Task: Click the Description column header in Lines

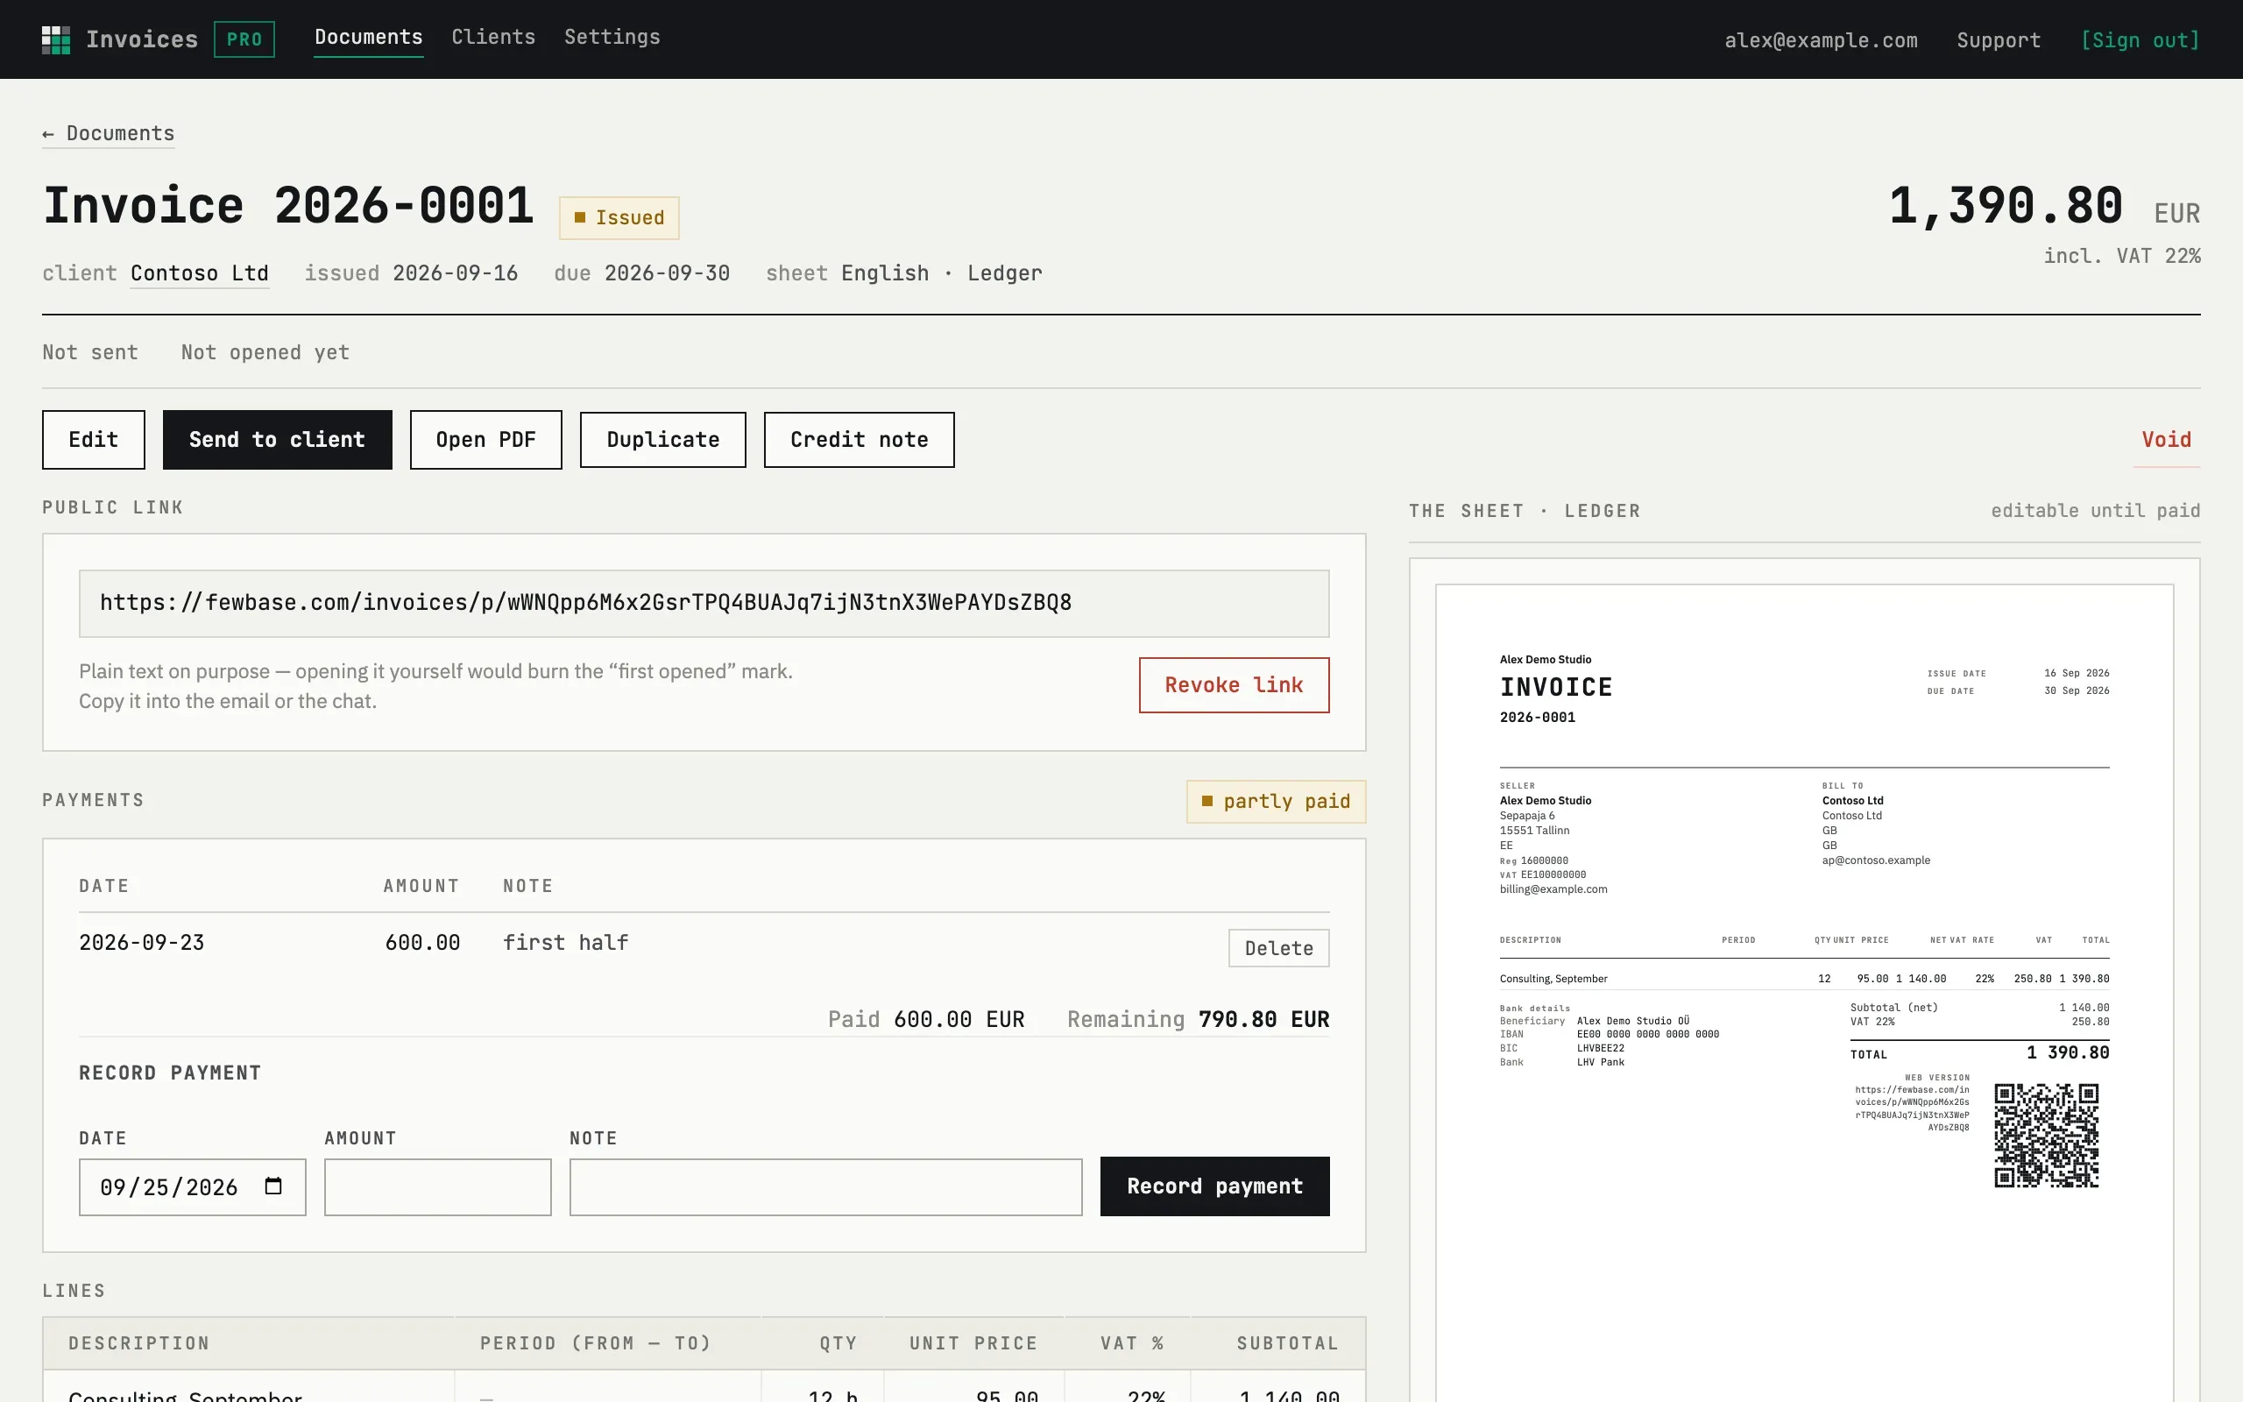Action: pos(139,1343)
